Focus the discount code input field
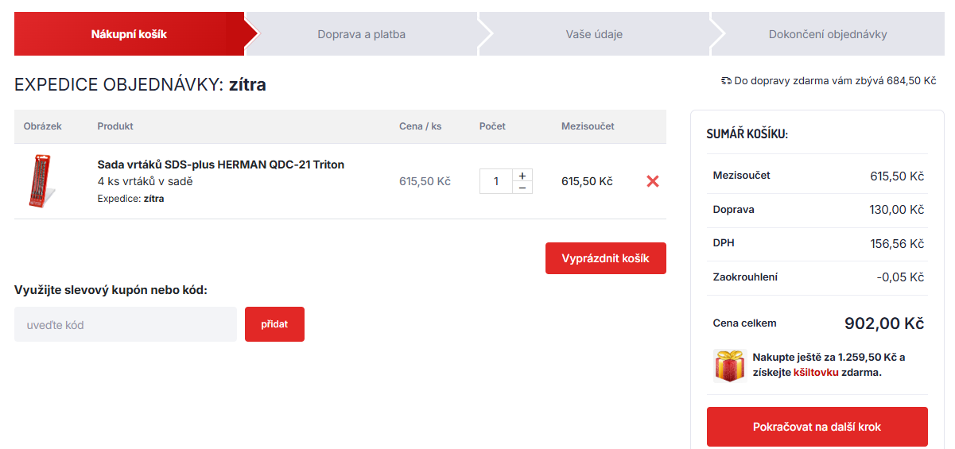 click(x=126, y=324)
